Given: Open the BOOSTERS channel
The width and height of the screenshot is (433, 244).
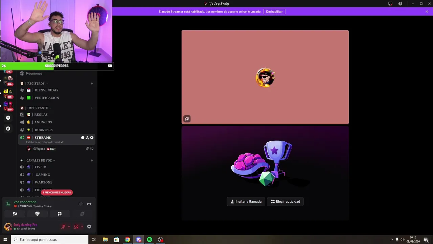Looking at the screenshot, I should tap(56, 130).
